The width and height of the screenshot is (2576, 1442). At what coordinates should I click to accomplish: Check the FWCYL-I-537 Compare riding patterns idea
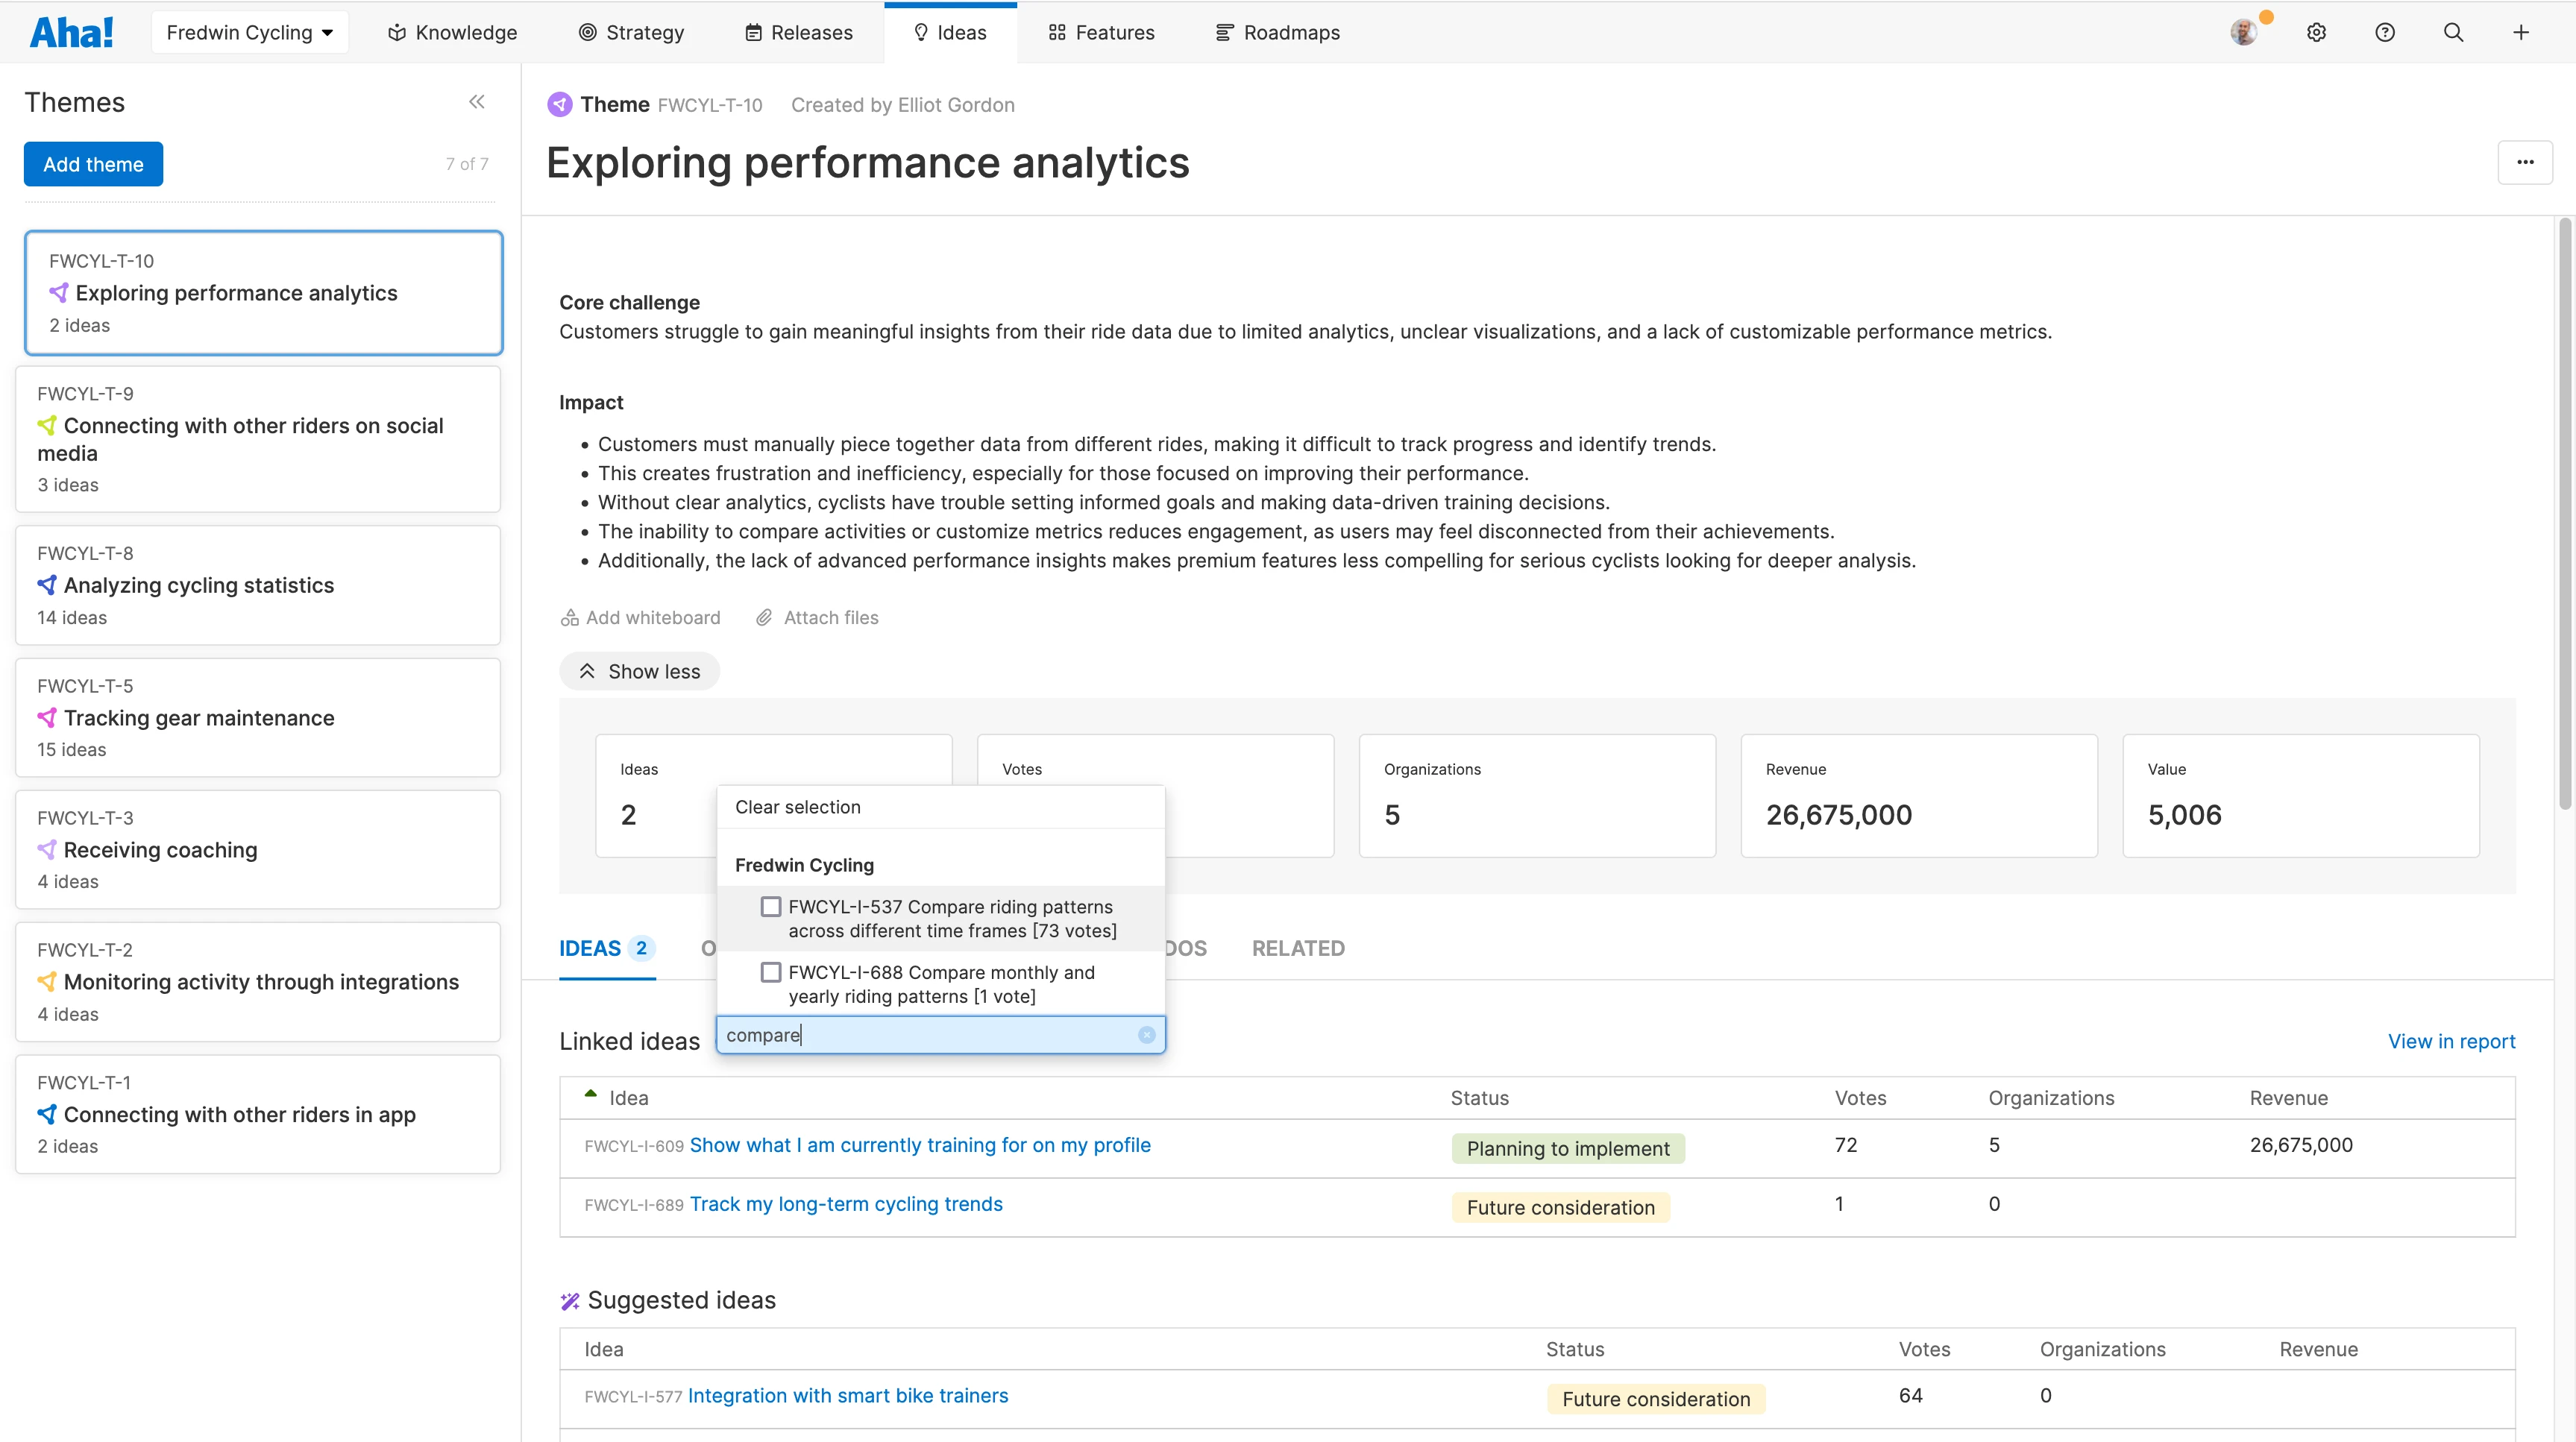pos(771,907)
